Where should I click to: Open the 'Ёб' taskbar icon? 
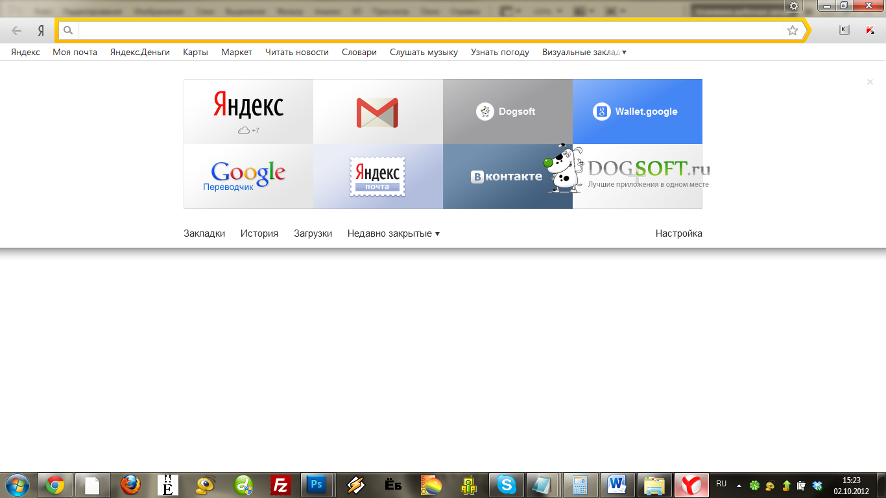(x=393, y=485)
